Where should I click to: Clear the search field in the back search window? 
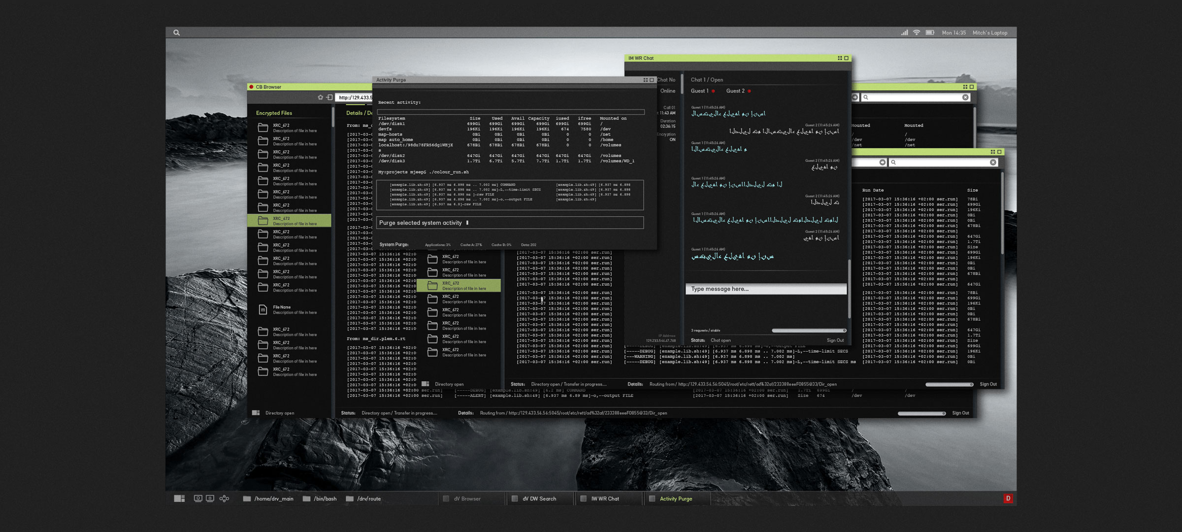click(x=965, y=98)
